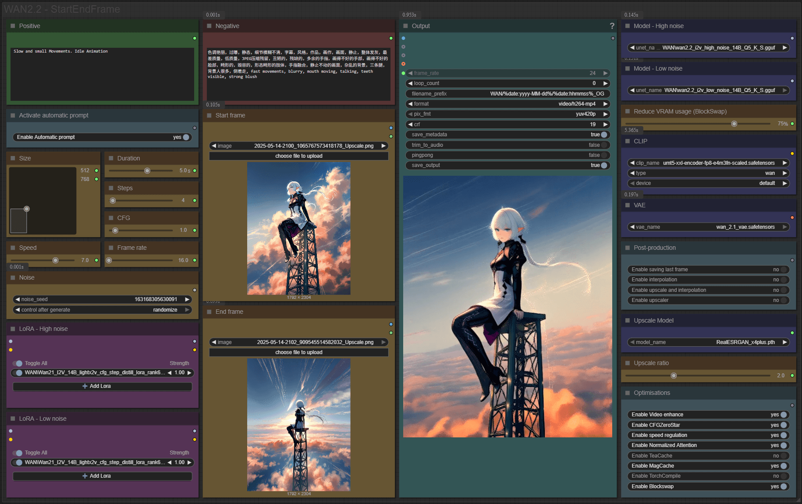This screenshot has width=802, height=504.
Task: Adjust BlockSwap VRAM percentage slider
Action: coord(734,124)
